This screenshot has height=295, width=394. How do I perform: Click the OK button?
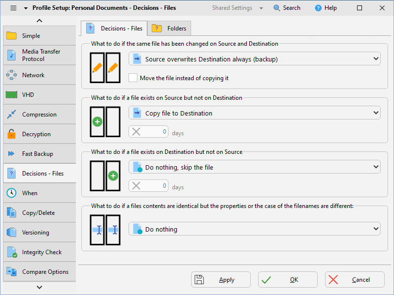point(288,279)
